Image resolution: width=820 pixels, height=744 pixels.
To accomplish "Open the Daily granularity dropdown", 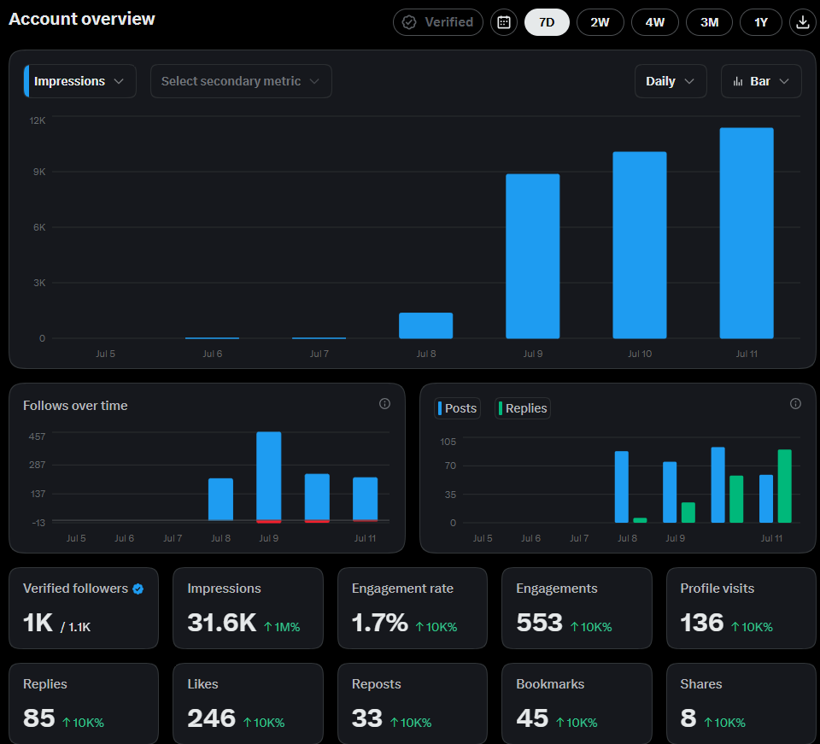I will tap(671, 81).
